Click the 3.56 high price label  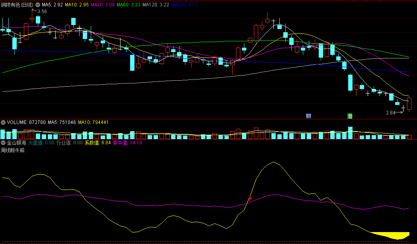tap(42, 12)
